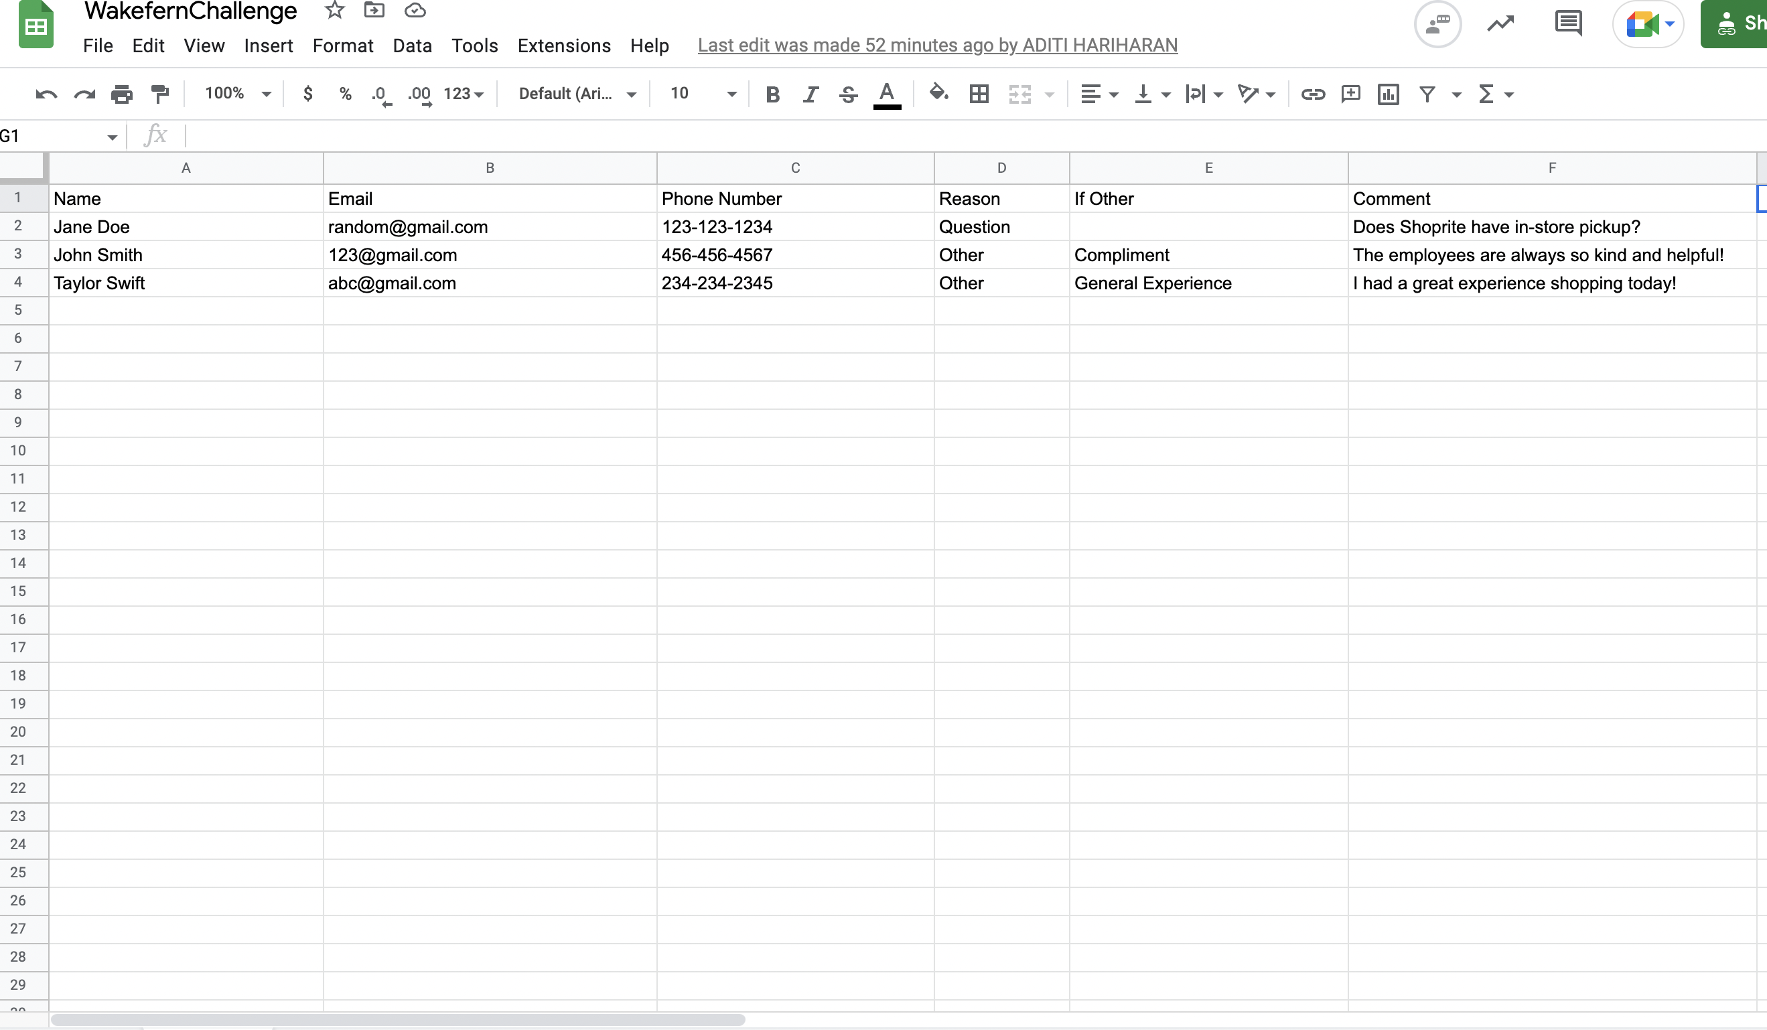The height and width of the screenshot is (1030, 1767).
Task: Expand the Default (Arial) font dropdown
Action: (576, 94)
